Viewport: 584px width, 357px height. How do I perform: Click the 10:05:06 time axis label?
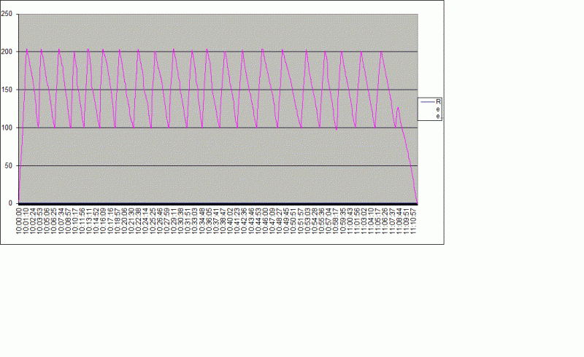(x=47, y=221)
